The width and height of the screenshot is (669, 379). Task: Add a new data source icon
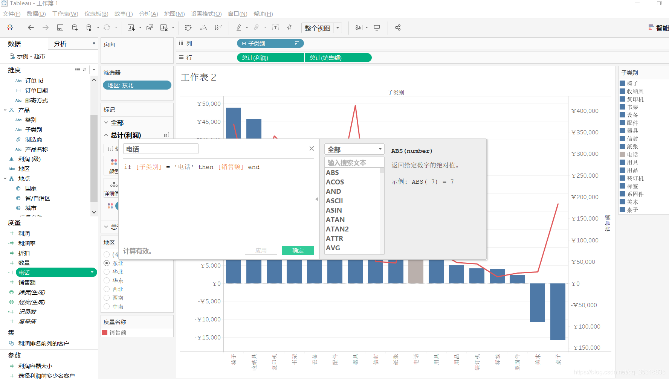[x=75, y=27]
